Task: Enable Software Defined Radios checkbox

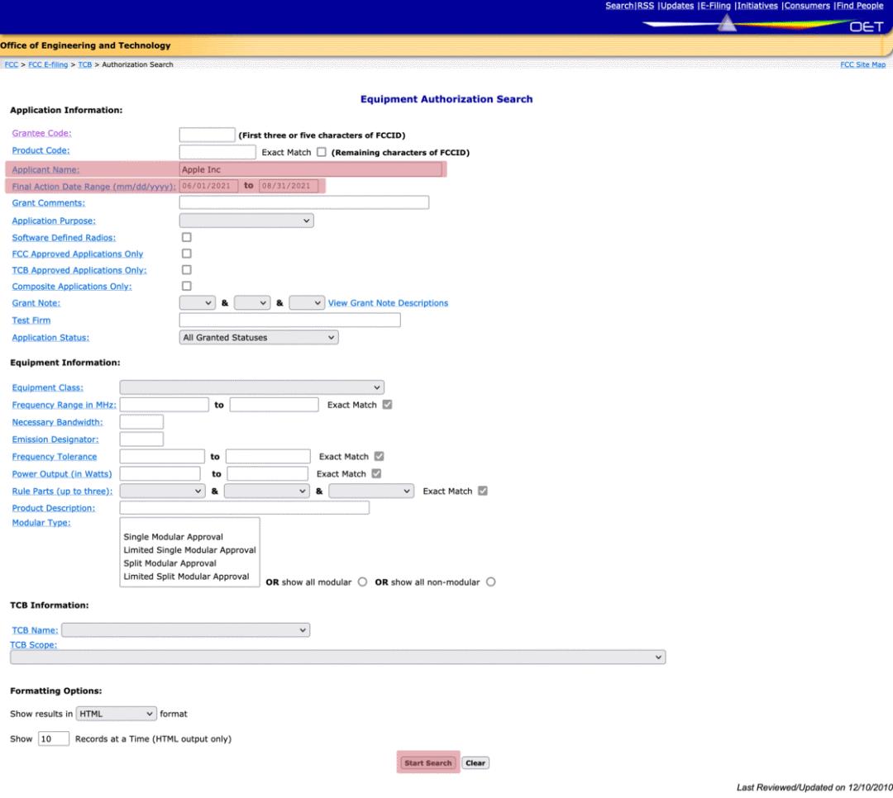Action: (186, 237)
